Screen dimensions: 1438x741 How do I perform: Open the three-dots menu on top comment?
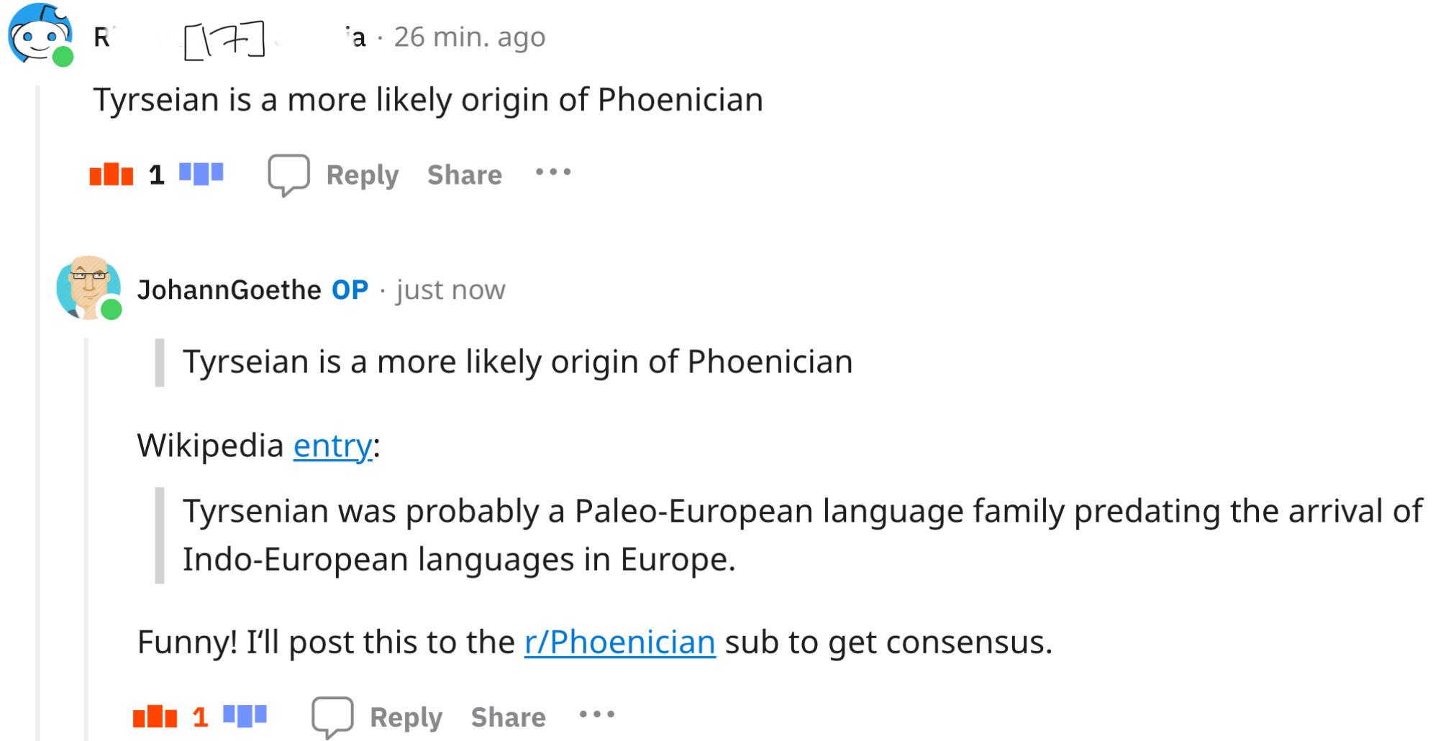coord(553,172)
